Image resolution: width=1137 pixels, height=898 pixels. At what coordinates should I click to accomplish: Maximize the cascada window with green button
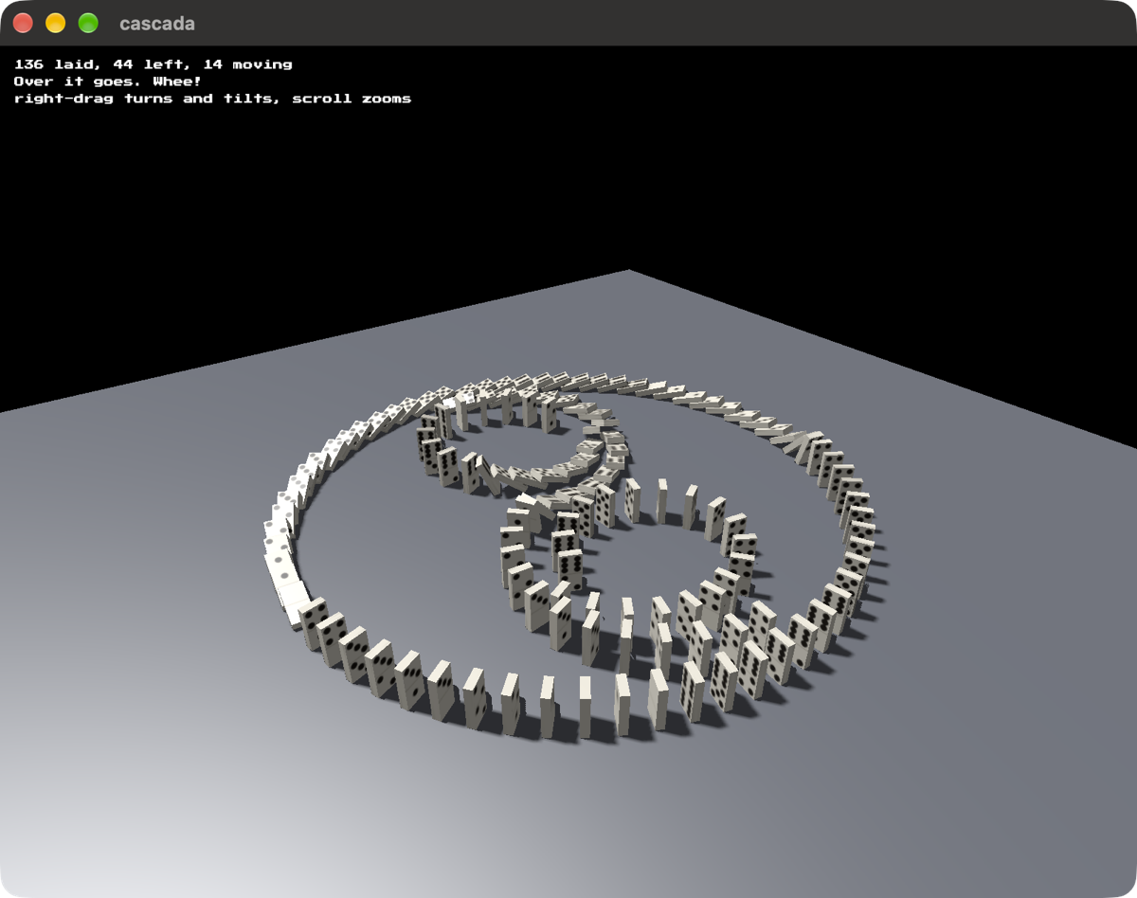(88, 24)
